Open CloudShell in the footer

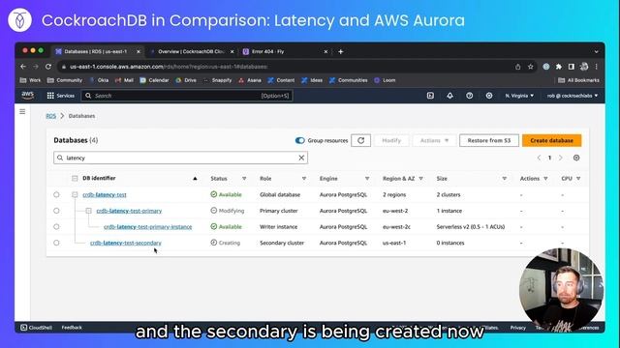(36, 328)
